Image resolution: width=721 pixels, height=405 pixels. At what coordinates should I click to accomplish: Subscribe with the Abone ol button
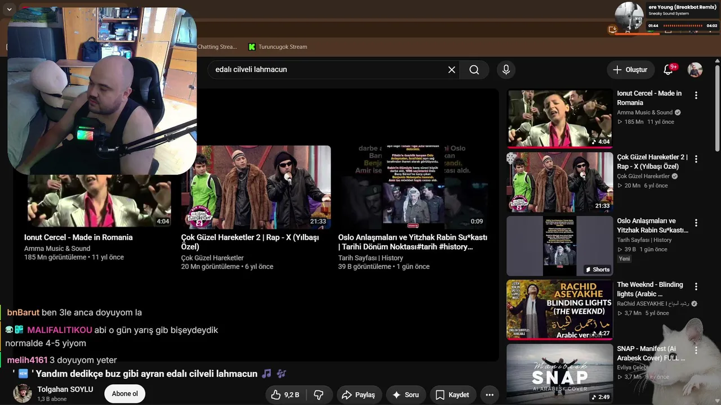(x=125, y=394)
